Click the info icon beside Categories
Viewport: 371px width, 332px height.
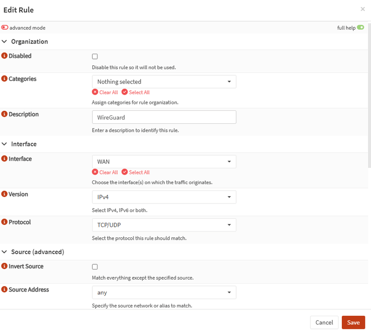4,78
